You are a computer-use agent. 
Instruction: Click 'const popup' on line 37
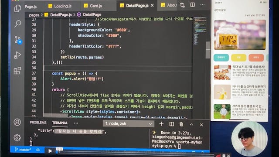[x=64, y=73]
